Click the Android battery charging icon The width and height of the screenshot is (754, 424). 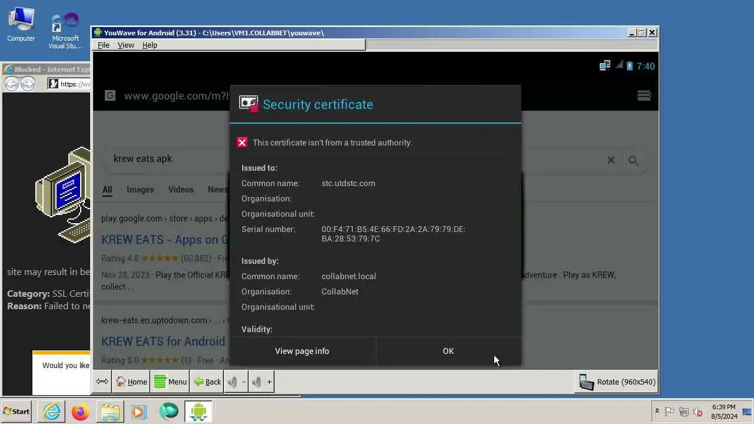click(x=629, y=66)
